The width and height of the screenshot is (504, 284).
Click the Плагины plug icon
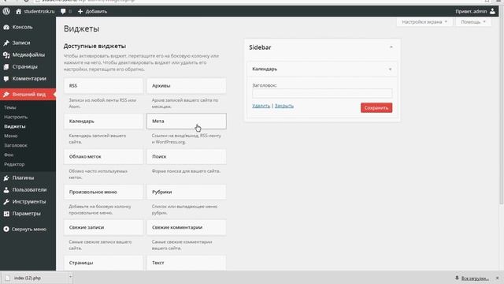pyautogui.click(x=6, y=177)
